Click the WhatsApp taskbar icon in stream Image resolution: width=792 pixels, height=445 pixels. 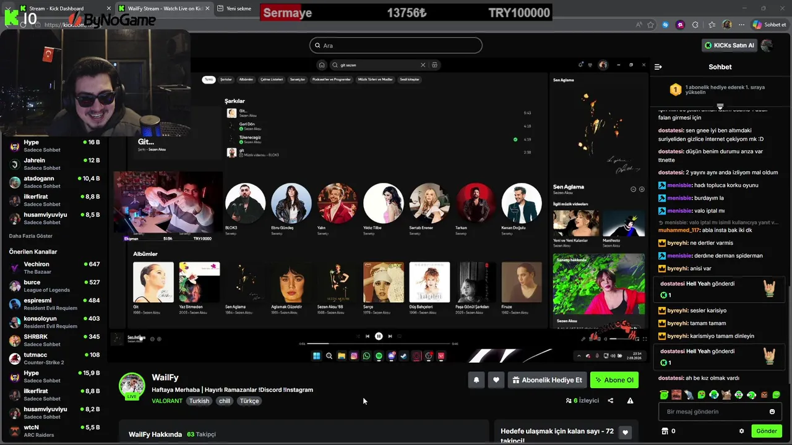(366, 356)
